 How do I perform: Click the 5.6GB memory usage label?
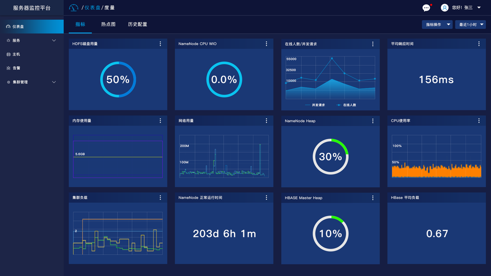pos(80,154)
